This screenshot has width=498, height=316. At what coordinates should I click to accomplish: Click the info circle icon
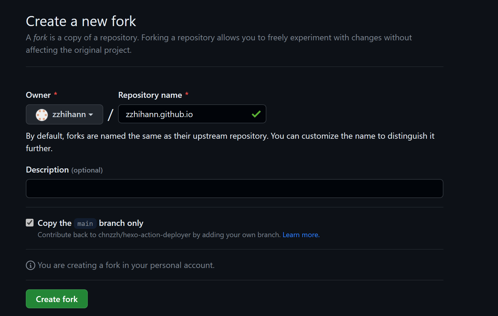(x=31, y=265)
